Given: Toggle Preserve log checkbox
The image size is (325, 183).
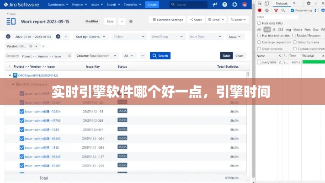Looking at the screenshot, I should 292,10.
